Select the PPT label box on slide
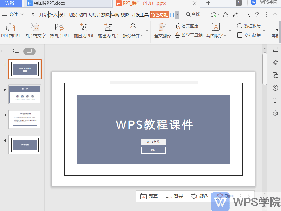 coord(153,150)
